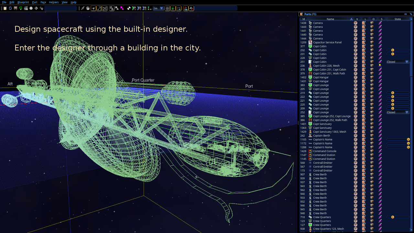Expand state dropdown for Capt Lounge 252

pos(407,112)
